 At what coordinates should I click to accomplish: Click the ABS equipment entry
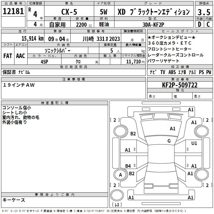coord(172,72)
